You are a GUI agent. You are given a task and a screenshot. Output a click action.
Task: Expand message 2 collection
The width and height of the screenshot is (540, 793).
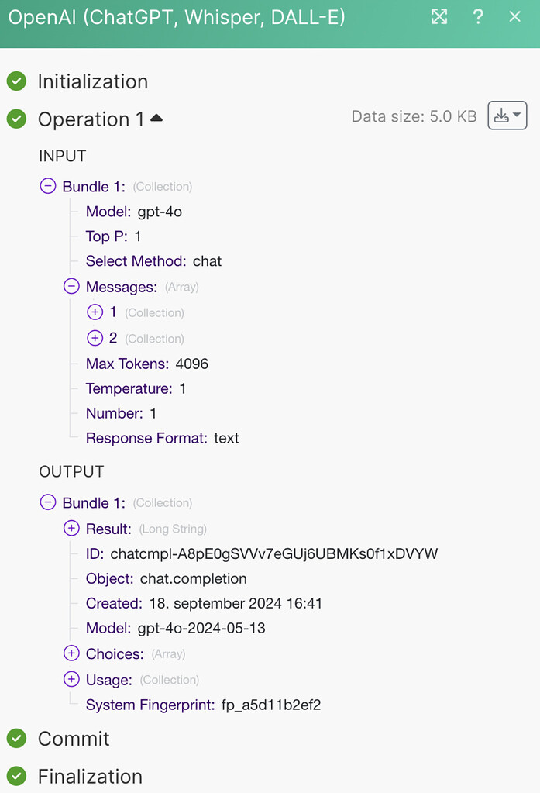tap(95, 338)
